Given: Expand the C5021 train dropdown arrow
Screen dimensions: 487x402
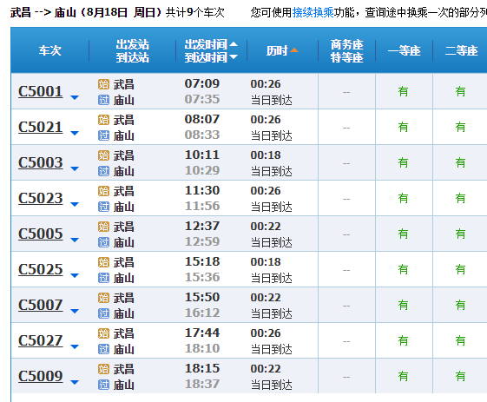Looking at the screenshot, I should (75, 133).
